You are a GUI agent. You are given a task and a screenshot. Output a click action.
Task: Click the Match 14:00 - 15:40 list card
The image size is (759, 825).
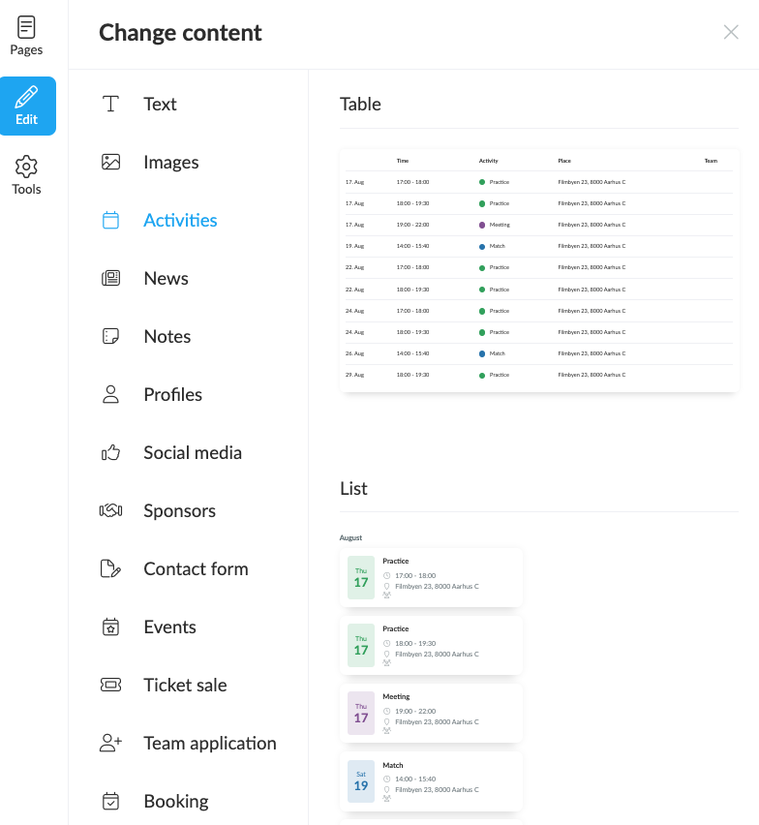[x=431, y=780]
